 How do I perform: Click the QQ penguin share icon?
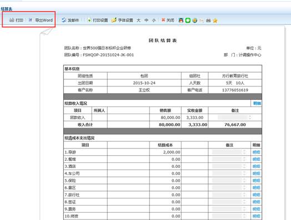pyautogui.click(x=181, y=20)
